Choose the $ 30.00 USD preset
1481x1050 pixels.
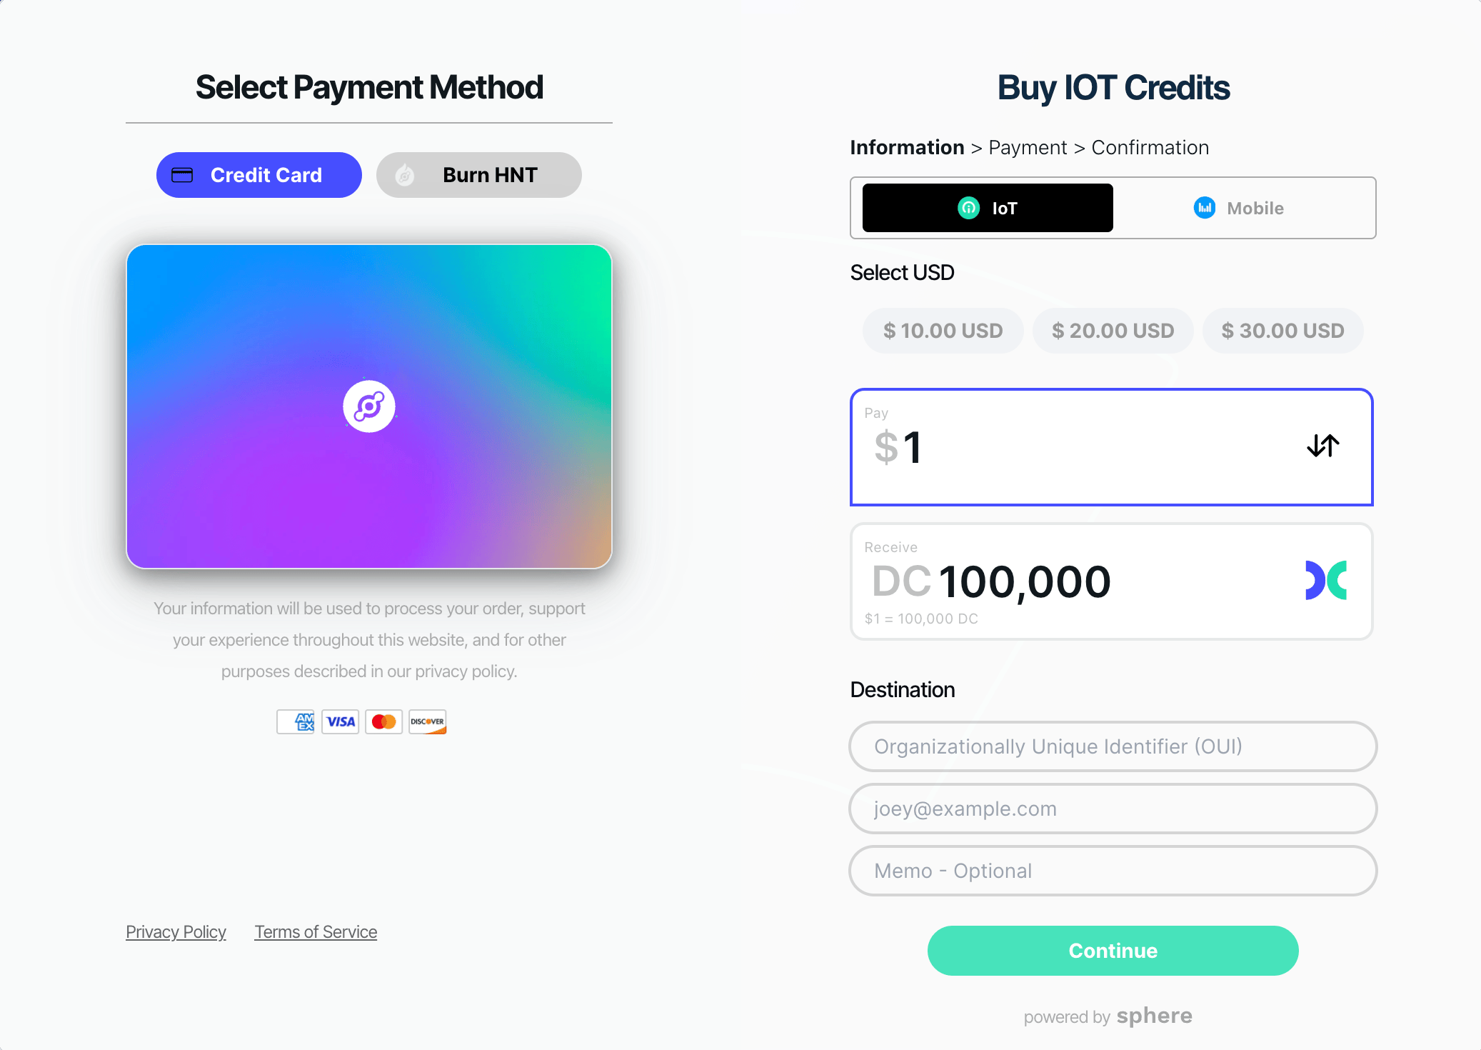1282,331
